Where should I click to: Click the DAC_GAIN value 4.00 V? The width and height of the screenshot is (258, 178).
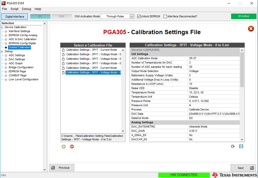coord(193,131)
